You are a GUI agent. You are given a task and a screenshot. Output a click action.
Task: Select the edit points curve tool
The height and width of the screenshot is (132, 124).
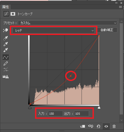click(x=6, y=57)
